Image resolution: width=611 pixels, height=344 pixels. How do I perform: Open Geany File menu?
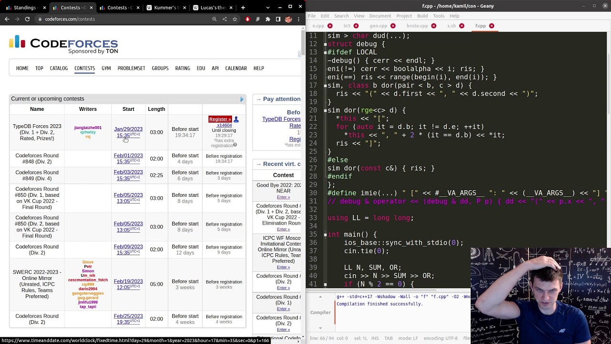coord(312,16)
